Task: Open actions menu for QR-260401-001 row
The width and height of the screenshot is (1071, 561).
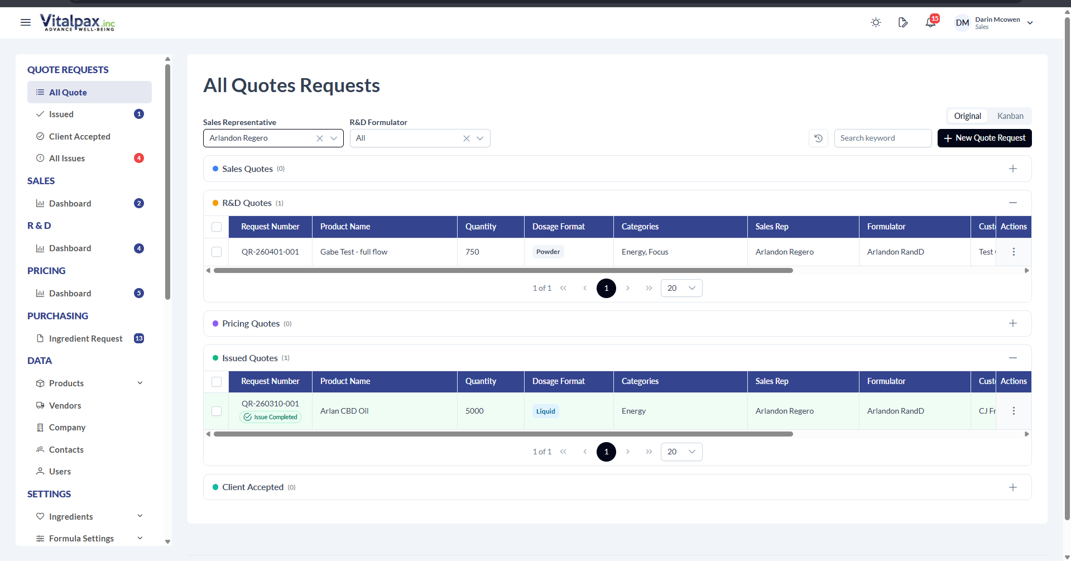Action: coord(1014,252)
